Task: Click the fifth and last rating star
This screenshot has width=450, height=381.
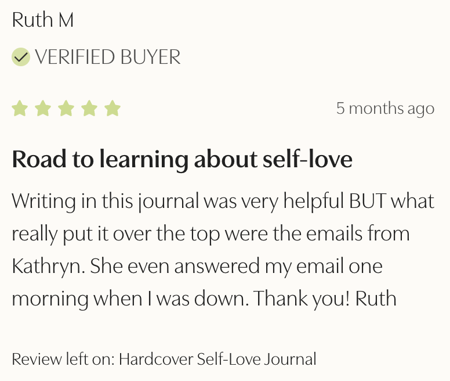Action: 113,109
